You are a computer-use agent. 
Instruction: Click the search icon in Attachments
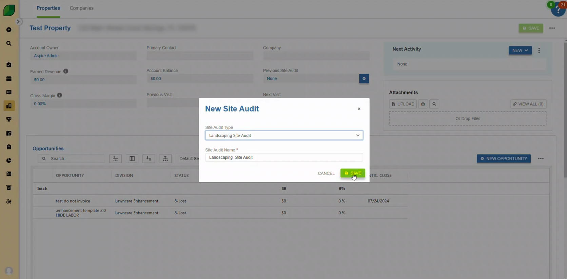[x=434, y=104]
